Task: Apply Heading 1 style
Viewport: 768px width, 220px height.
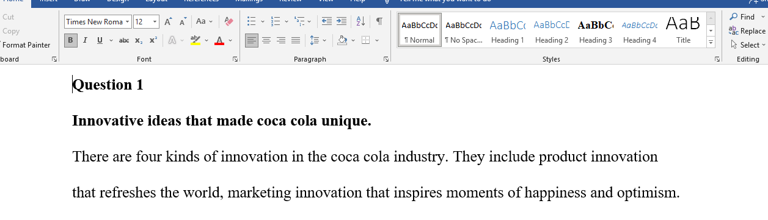Action: click(508, 30)
